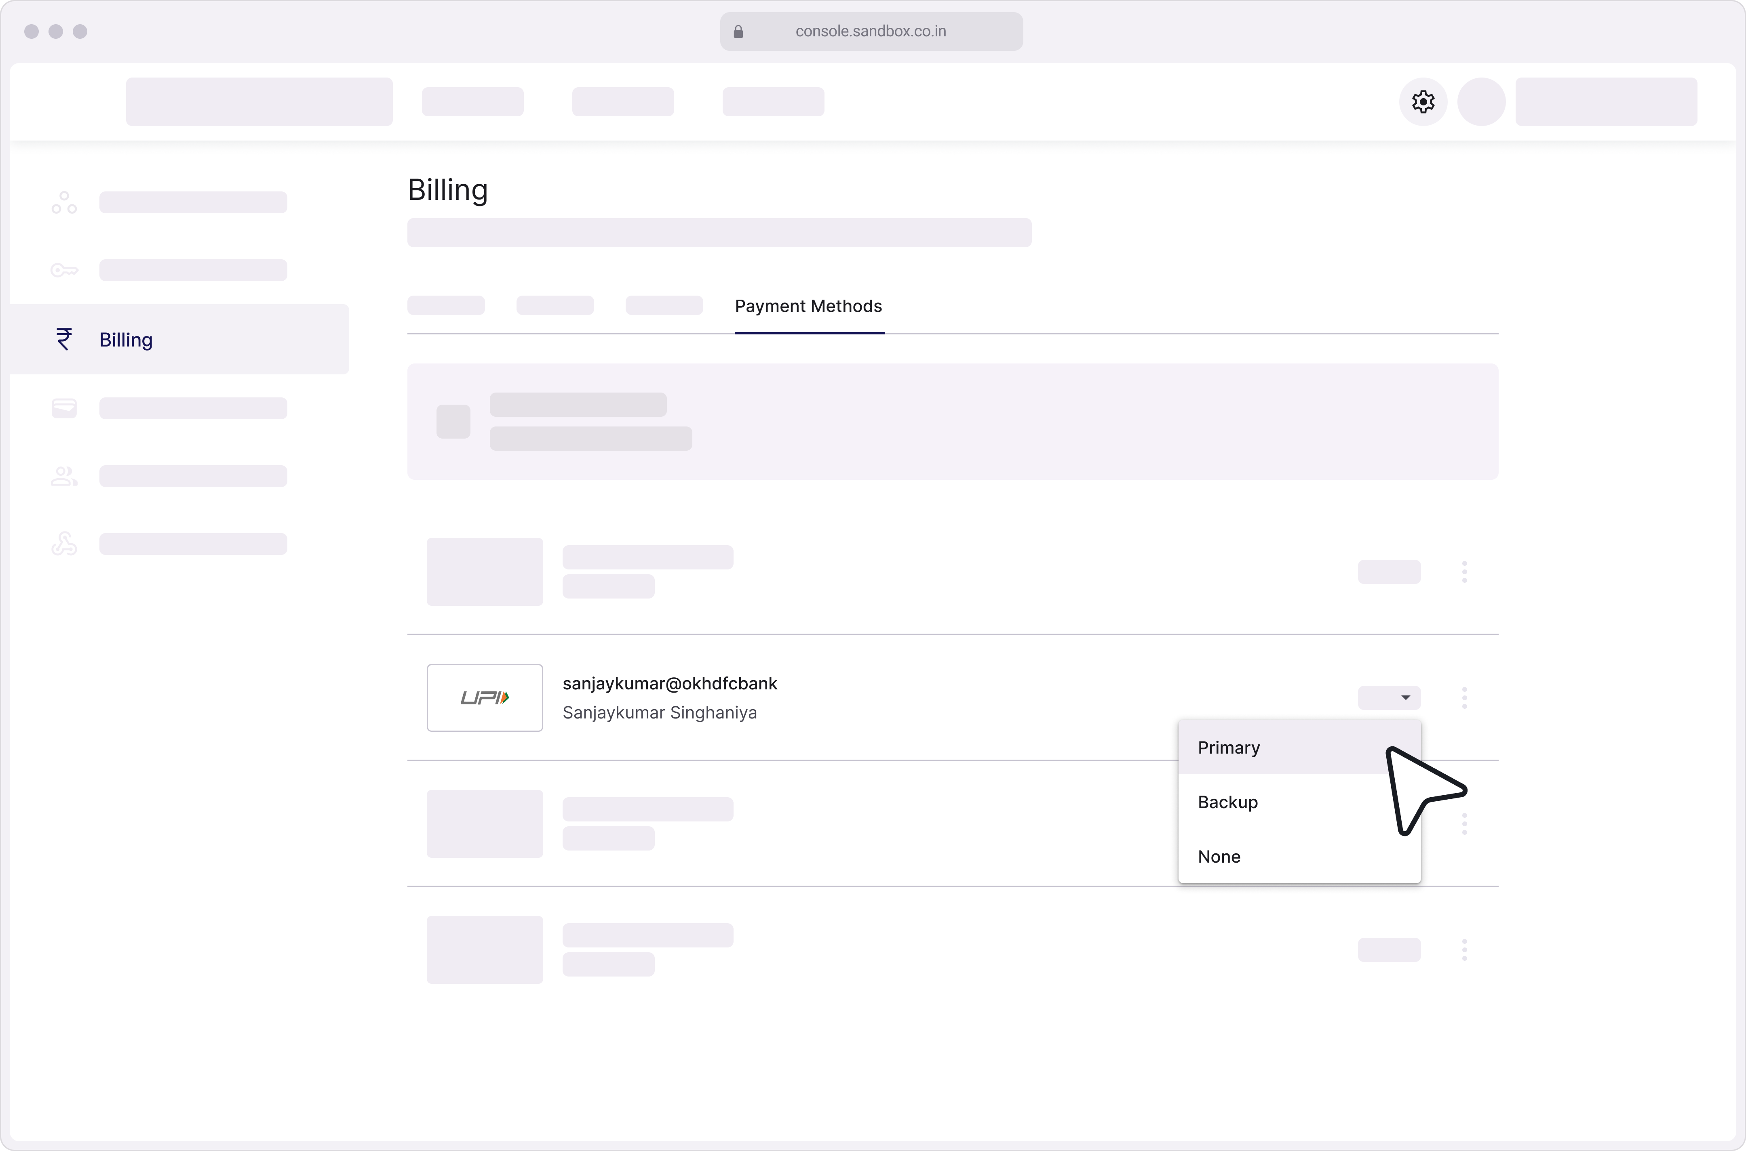Viewport: 1746px width, 1151px height.
Task: Choose Backup from the dropdown menu
Action: coord(1299,802)
